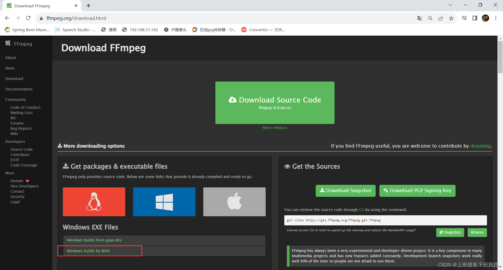Image resolution: width=503 pixels, height=270 pixels.
Task: Open Security sidebar link
Action: click(18, 197)
